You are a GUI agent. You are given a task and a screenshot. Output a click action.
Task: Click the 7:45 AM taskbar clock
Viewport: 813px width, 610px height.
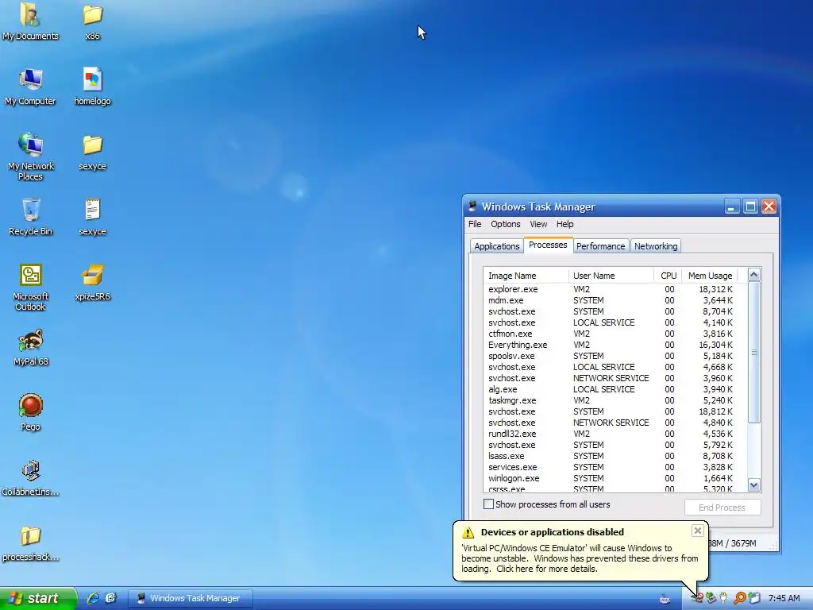click(784, 598)
